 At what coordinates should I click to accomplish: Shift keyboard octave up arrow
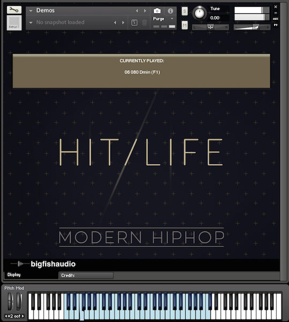[22, 316]
